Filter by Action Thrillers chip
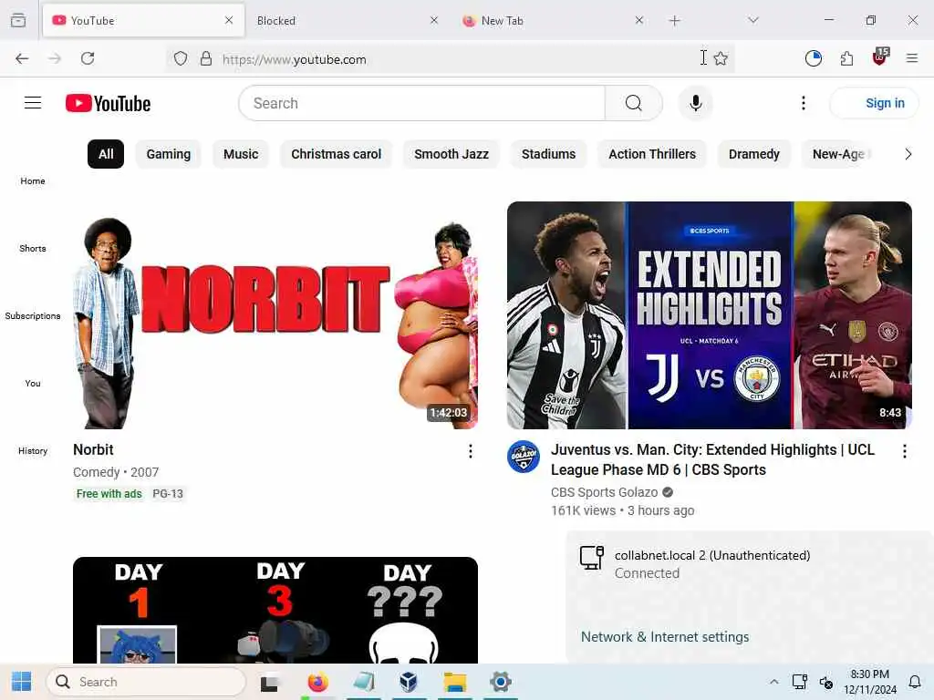The height and width of the screenshot is (700, 934). [652, 154]
